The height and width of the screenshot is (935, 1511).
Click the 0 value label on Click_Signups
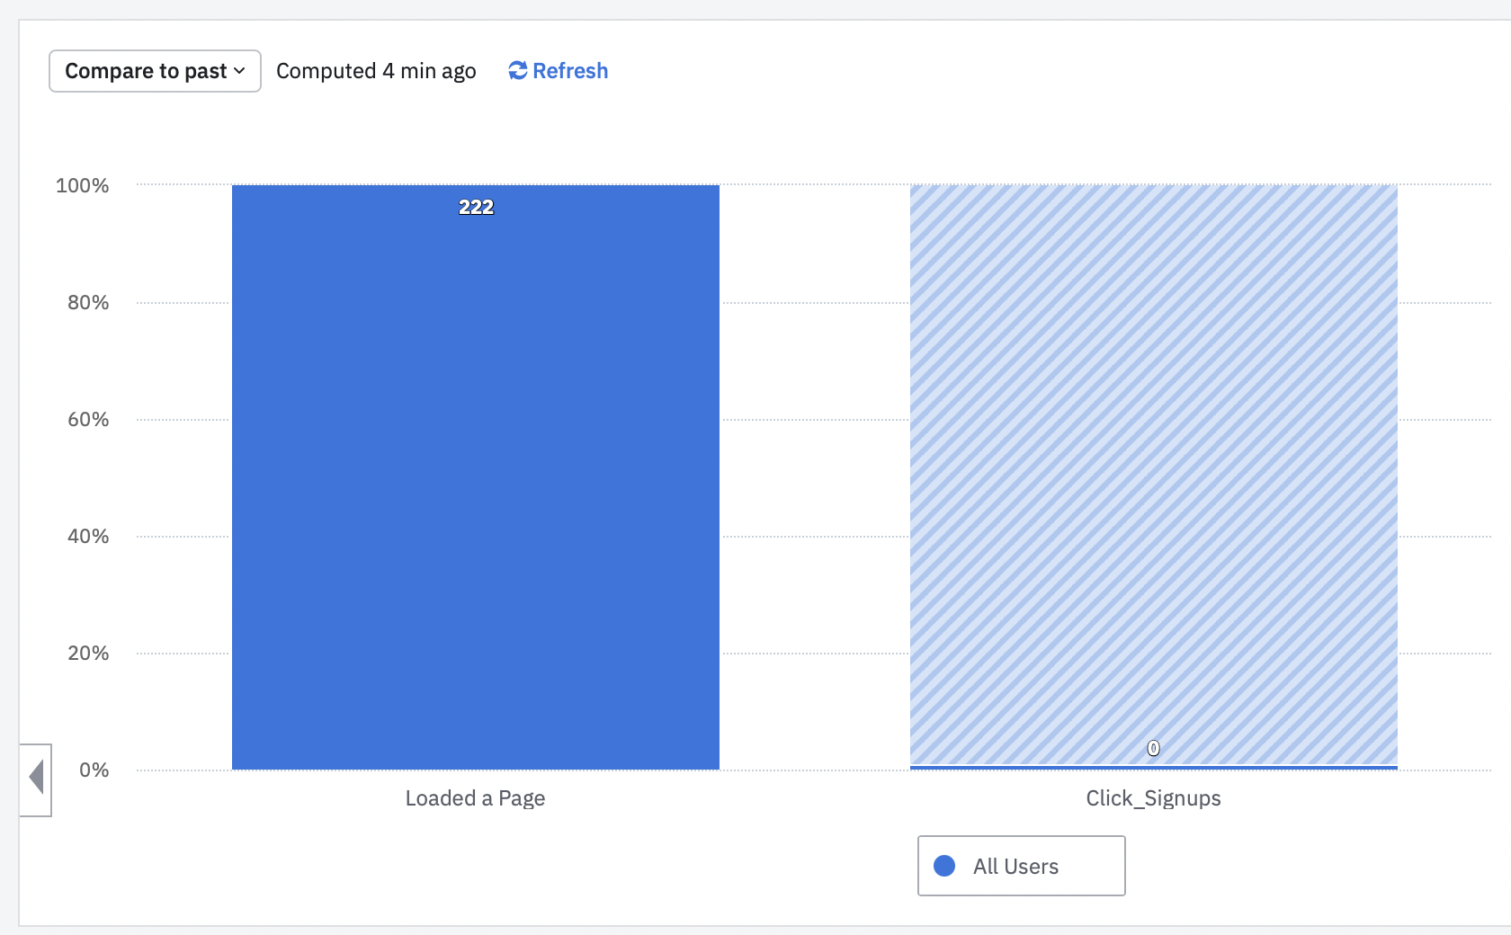pos(1153,748)
